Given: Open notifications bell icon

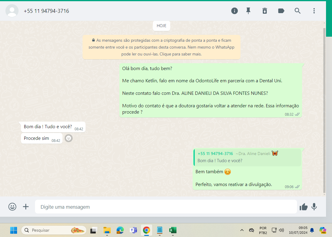Looking at the screenshot, I should coord(312,230).
